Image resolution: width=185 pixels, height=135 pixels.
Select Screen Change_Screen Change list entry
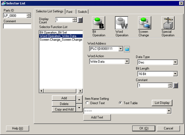point(61,40)
